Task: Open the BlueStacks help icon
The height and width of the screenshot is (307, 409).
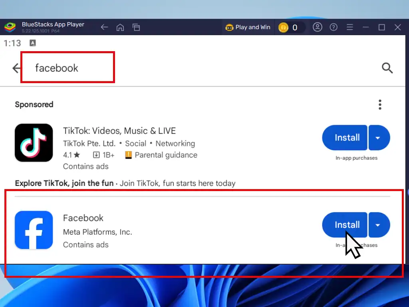Action: pyautogui.click(x=334, y=27)
